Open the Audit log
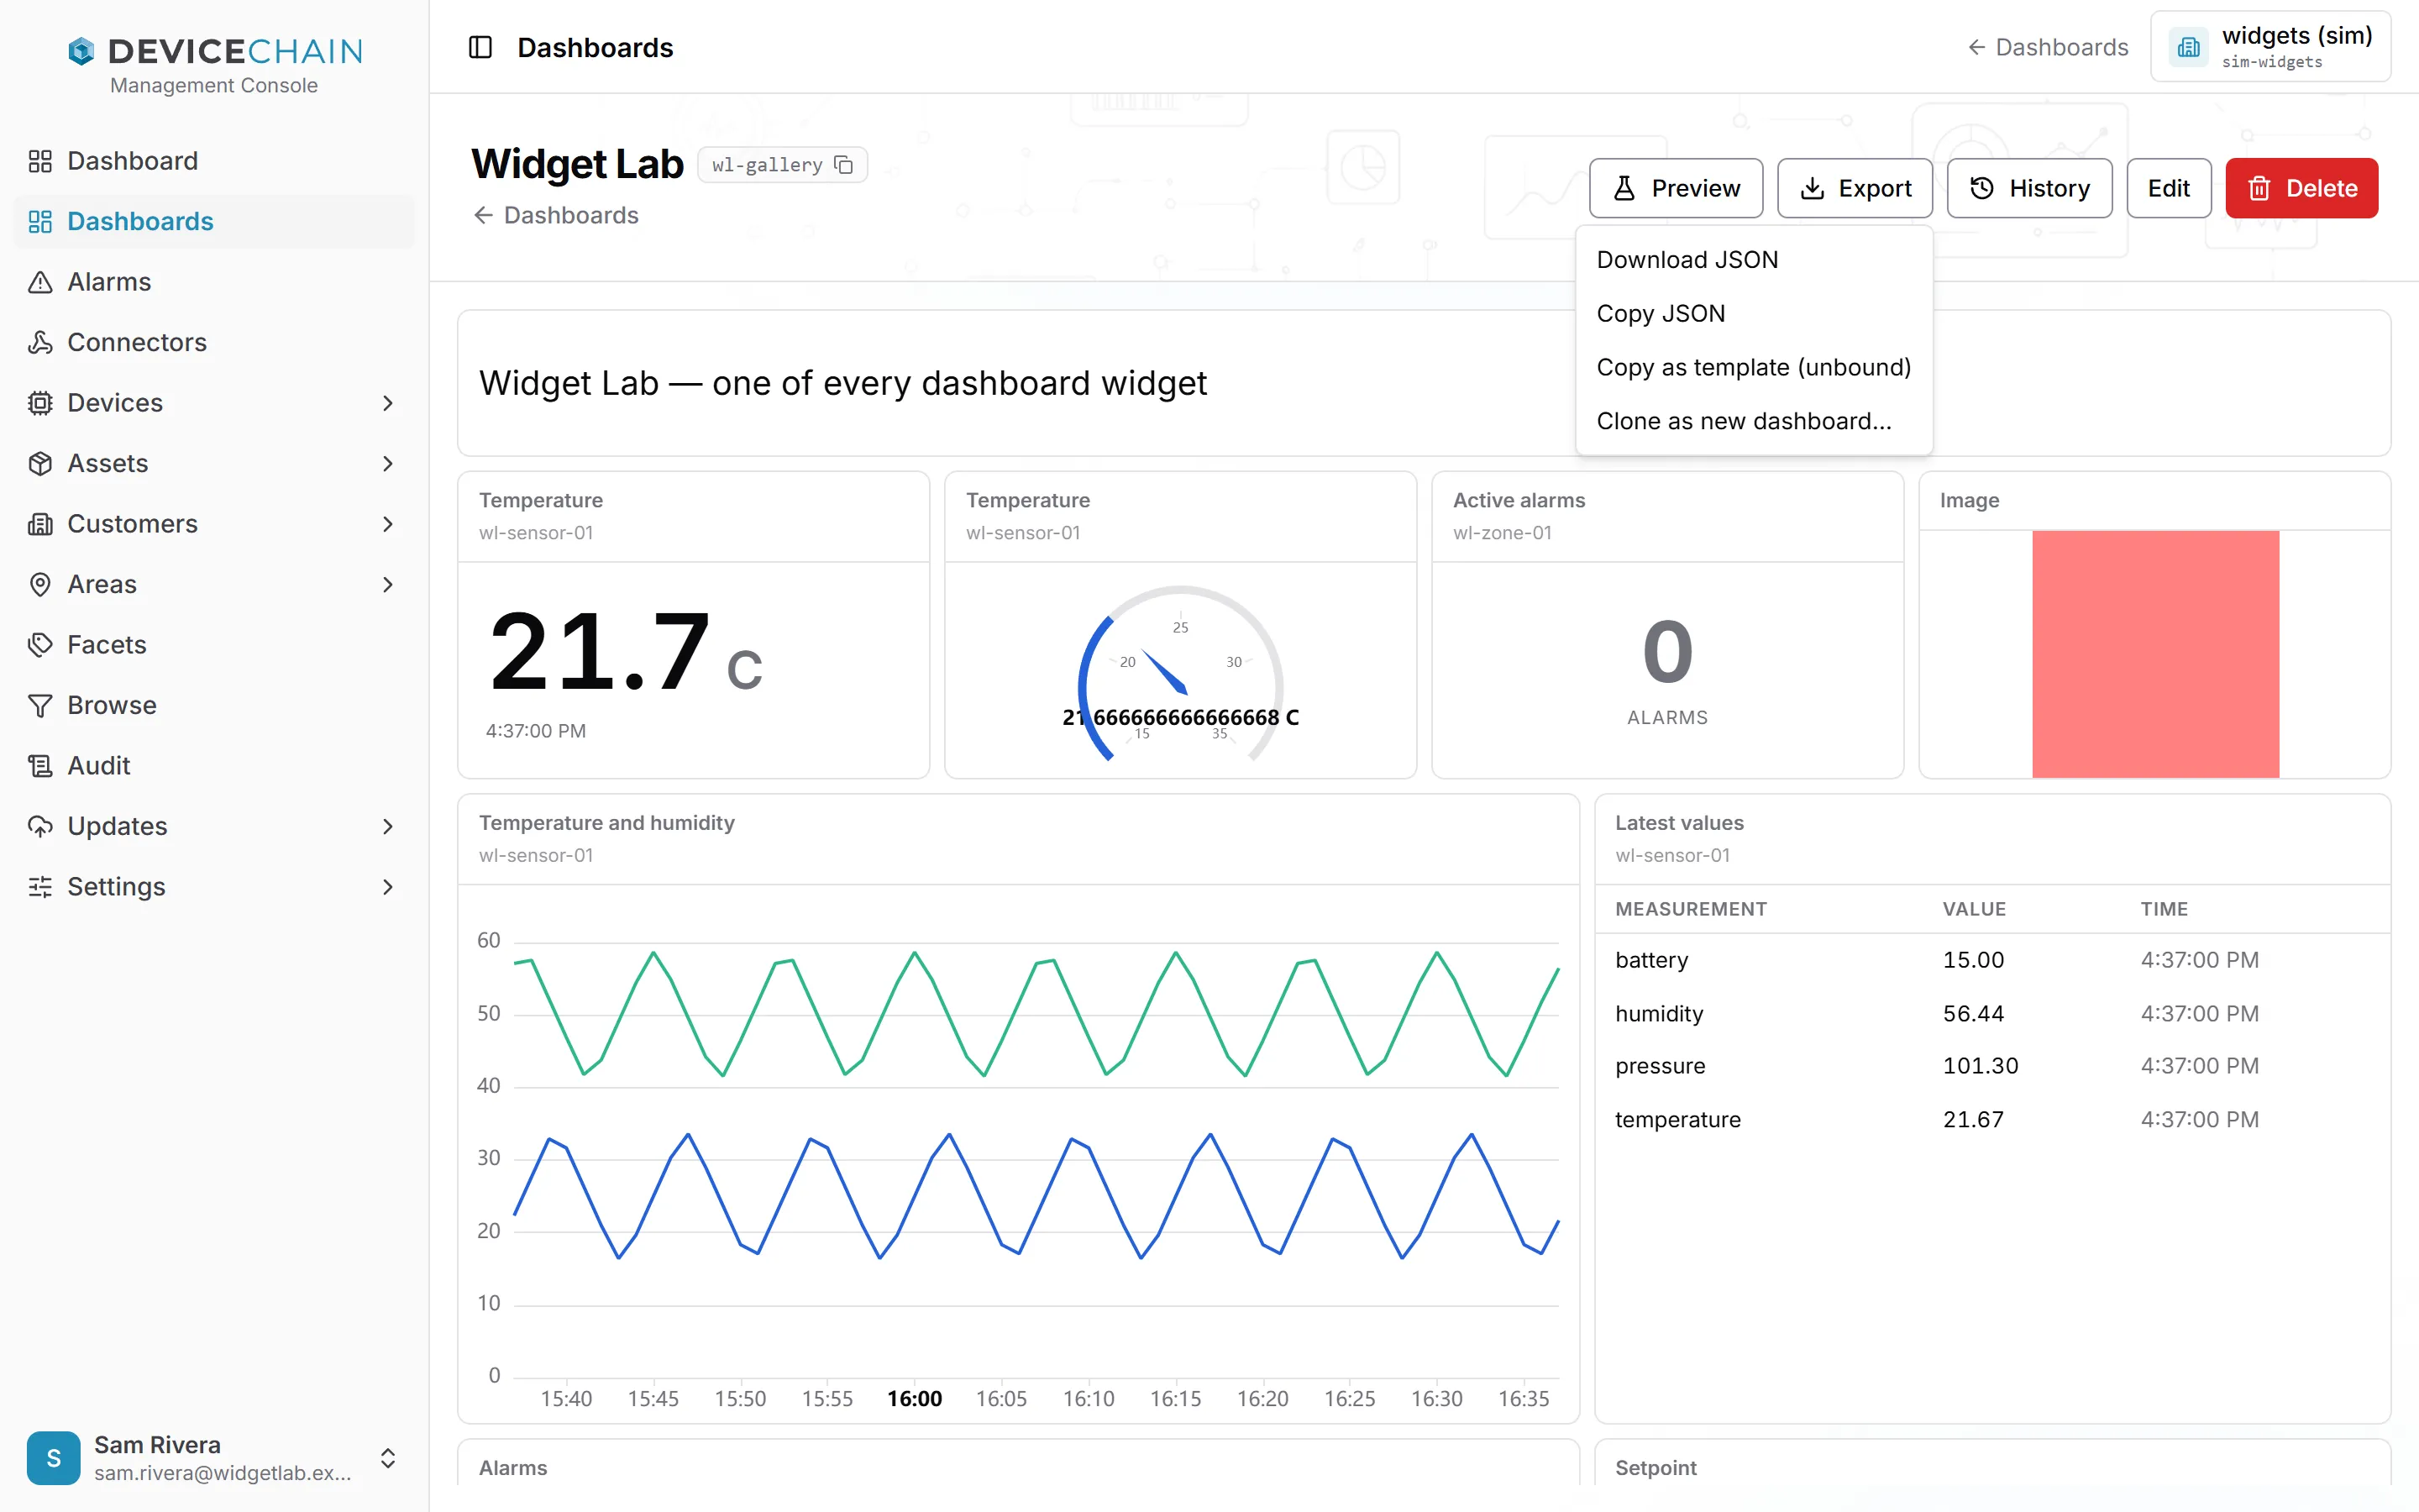The height and width of the screenshot is (1512, 2419). [x=214, y=765]
